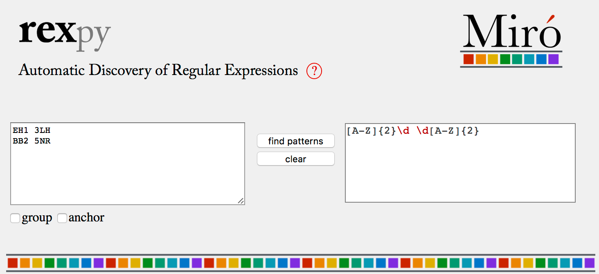Click the blue square under Miró logo
This screenshot has width=599, height=274.
[x=541, y=59]
